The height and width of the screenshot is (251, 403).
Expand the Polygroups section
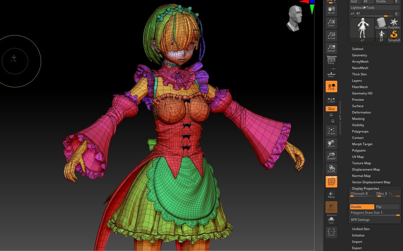360,131
